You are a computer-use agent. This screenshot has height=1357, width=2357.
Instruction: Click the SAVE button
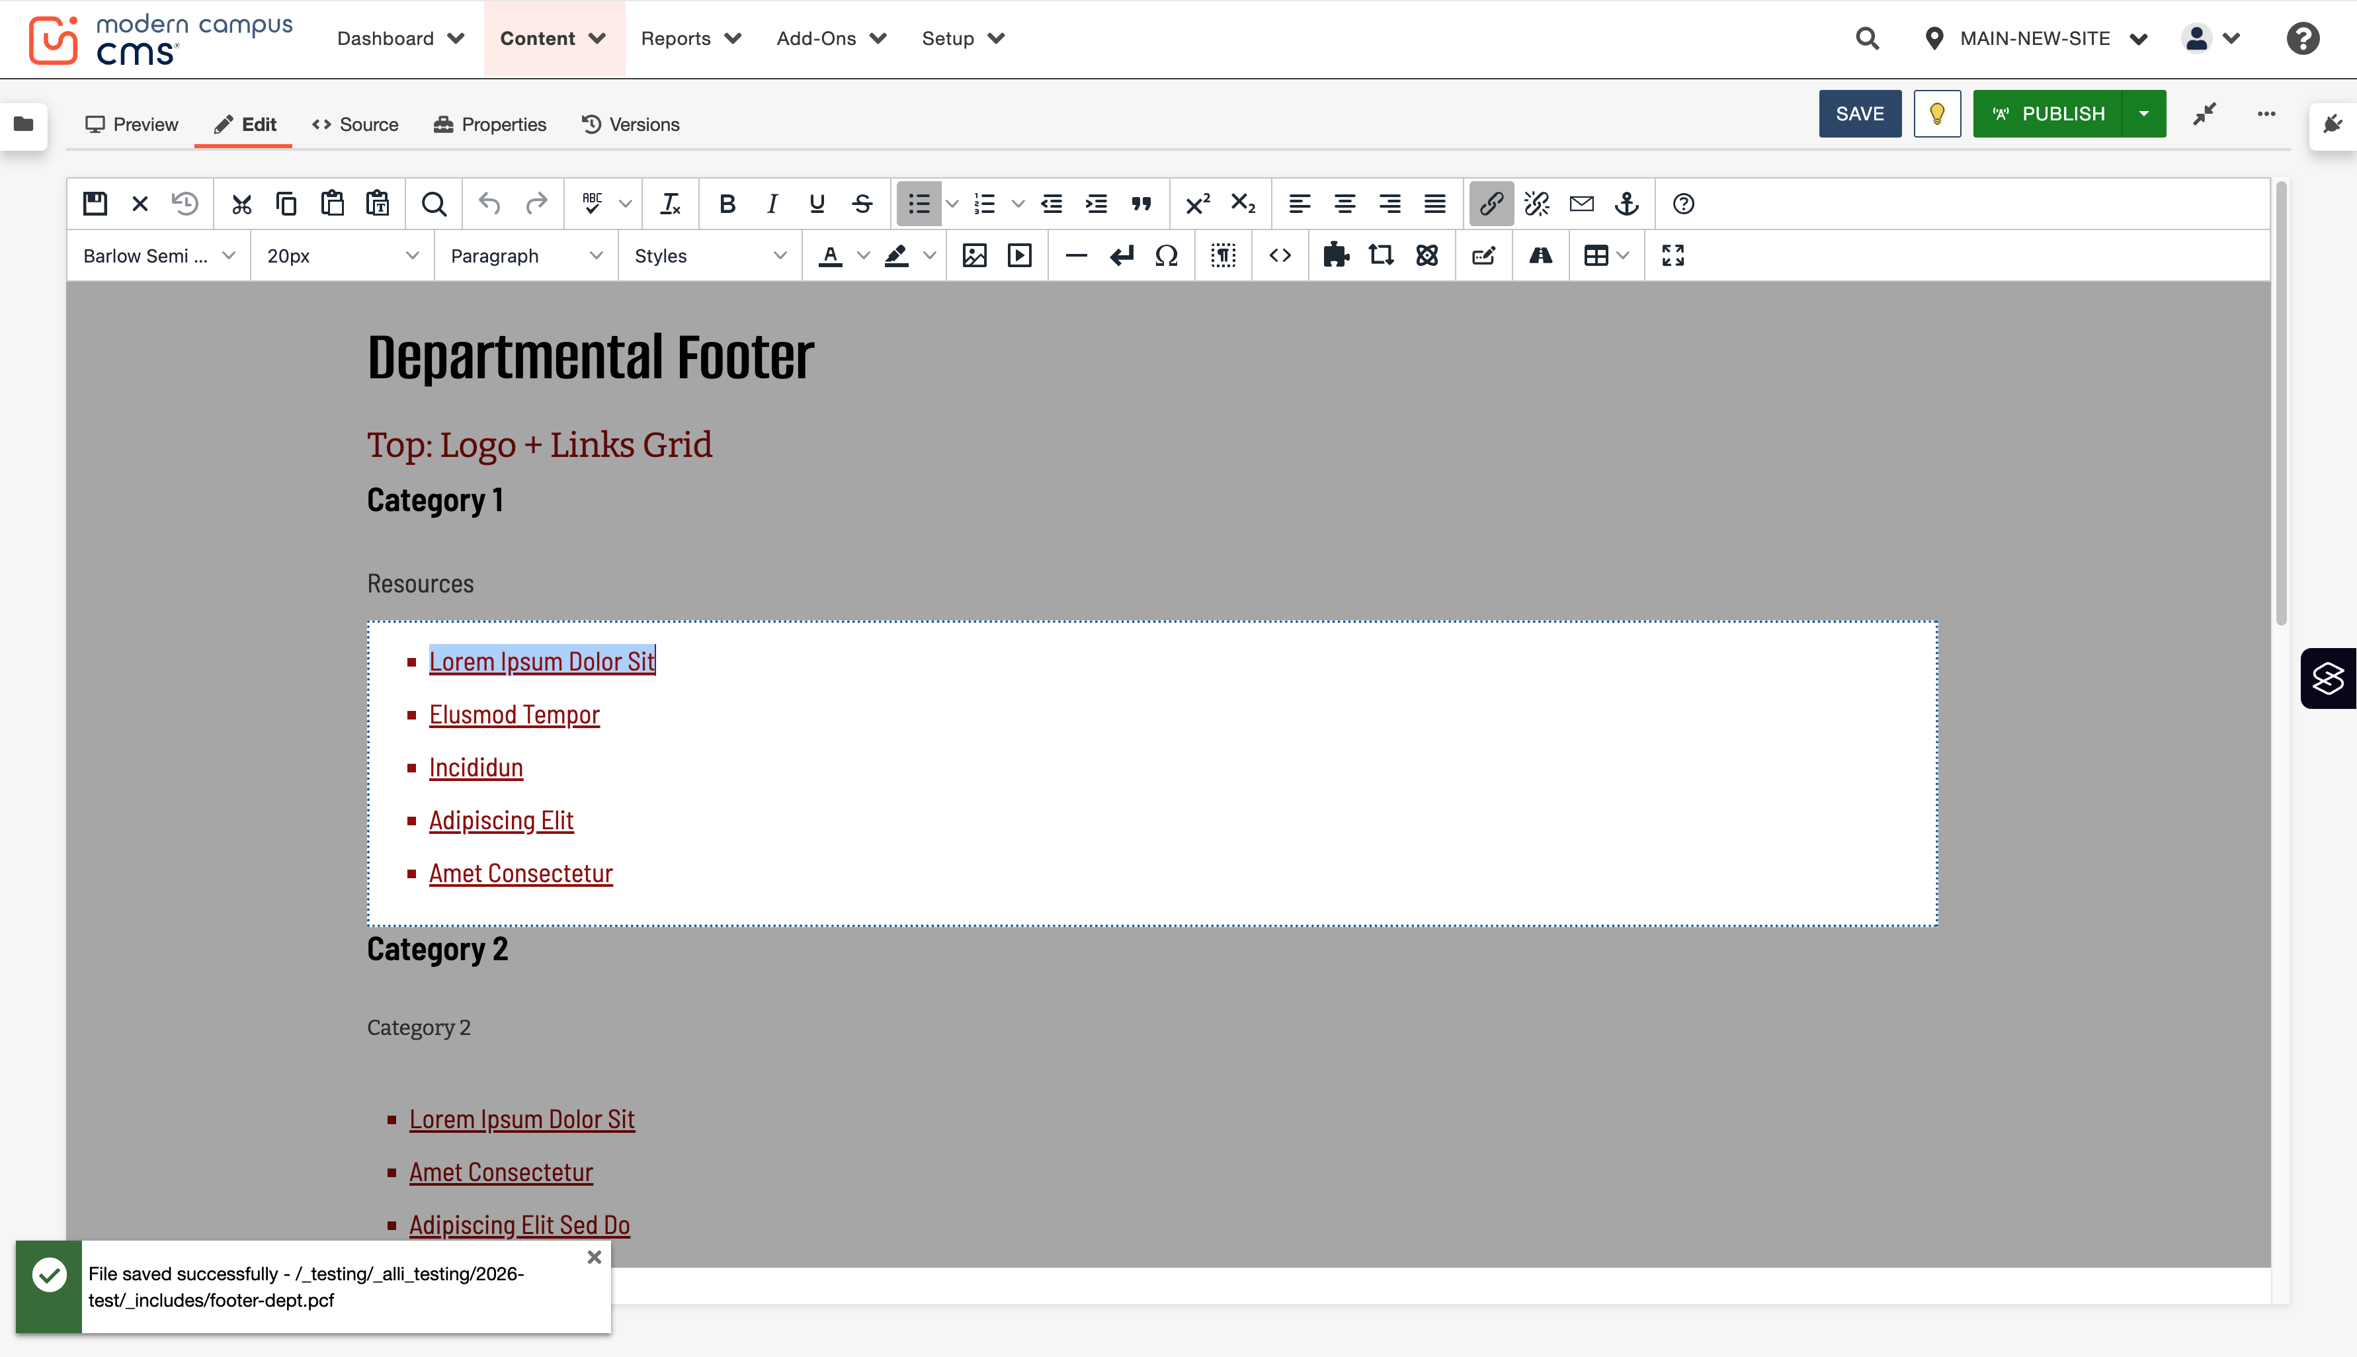pyautogui.click(x=1859, y=114)
